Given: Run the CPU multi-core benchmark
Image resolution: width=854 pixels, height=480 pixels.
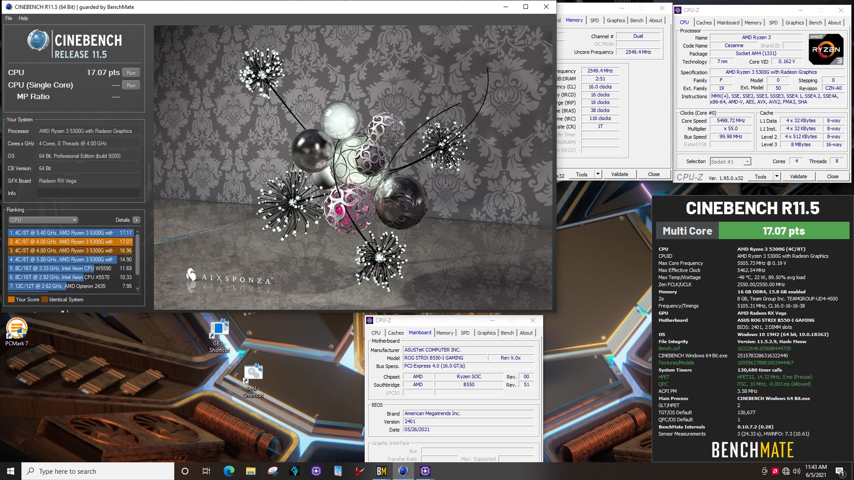Looking at the screenshot, I should pos(131,73).
